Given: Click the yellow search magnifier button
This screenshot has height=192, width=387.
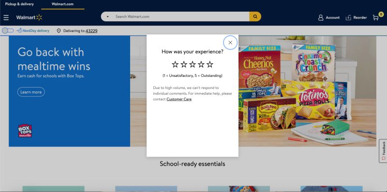Looking at the screenshot, I should coord(255,16).
